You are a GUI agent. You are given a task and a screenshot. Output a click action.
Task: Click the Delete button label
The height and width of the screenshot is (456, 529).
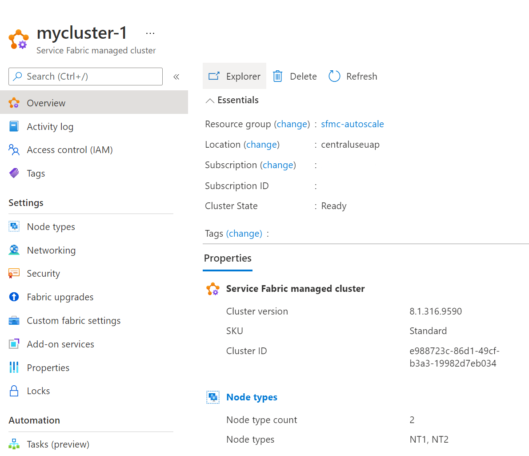coord(303,76)
